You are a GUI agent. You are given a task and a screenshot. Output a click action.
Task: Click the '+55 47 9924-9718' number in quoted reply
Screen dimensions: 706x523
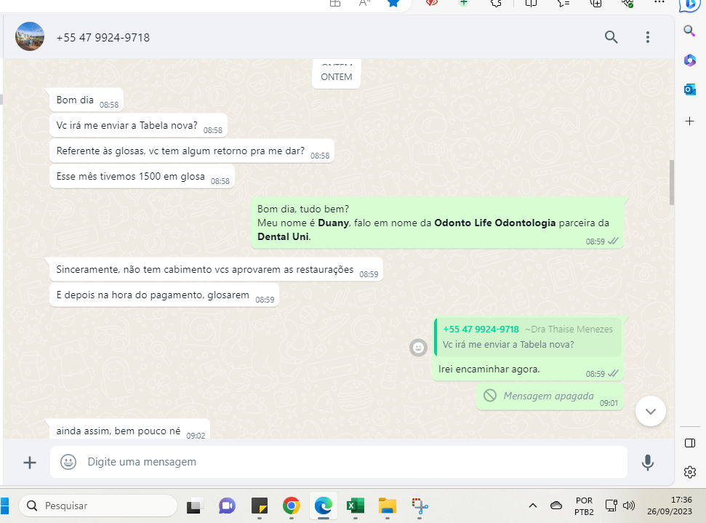click(481, 330)
